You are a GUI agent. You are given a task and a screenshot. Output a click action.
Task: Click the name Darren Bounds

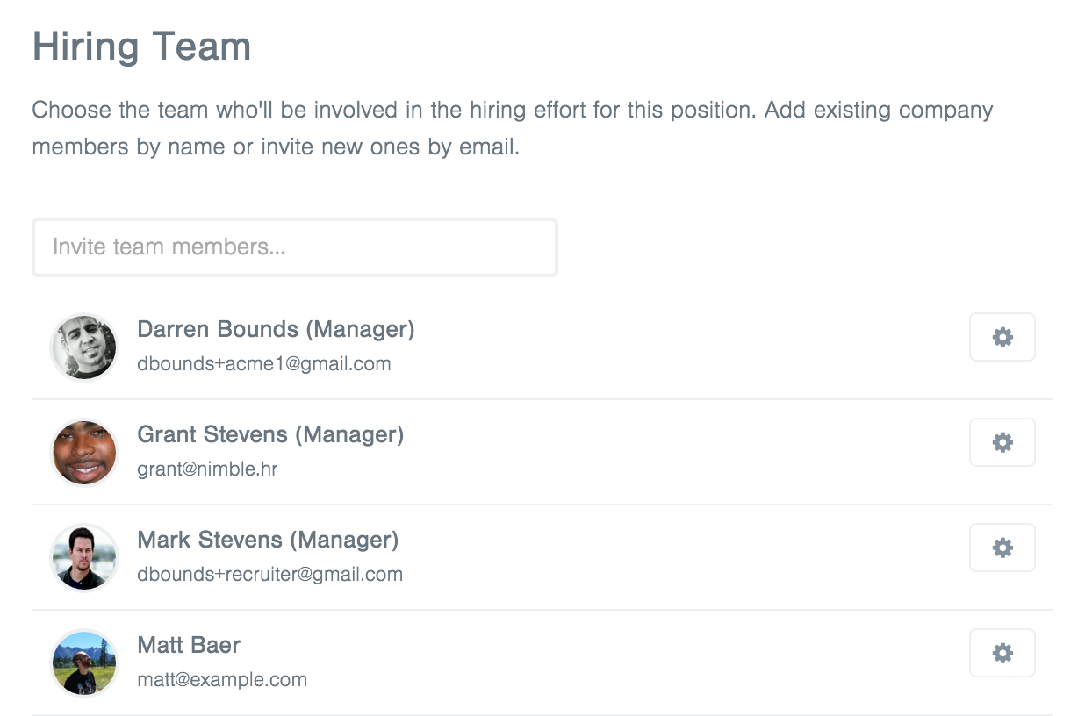[218, 329]
